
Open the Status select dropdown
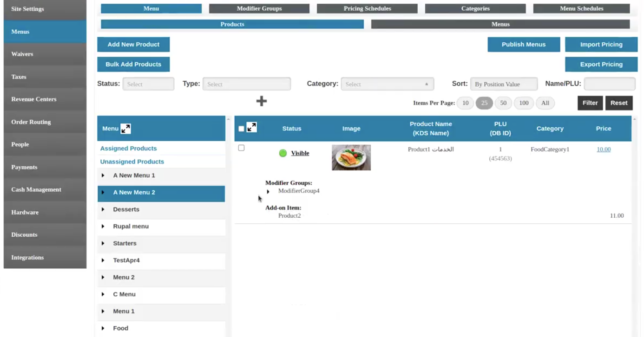(x=148, y=84)
